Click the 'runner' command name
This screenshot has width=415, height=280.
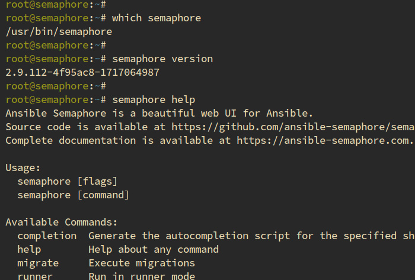pyautogui.click(x=35, y=276)
